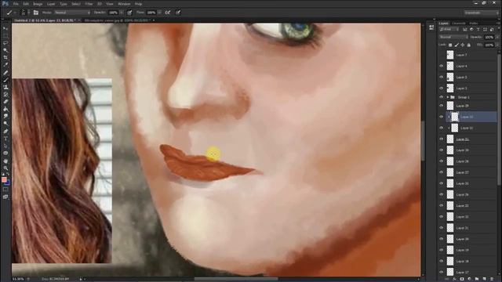This screenshot has width=502, height=282.
Task: Select the Horizontal Type tool
Action: [x=5, y=139]
